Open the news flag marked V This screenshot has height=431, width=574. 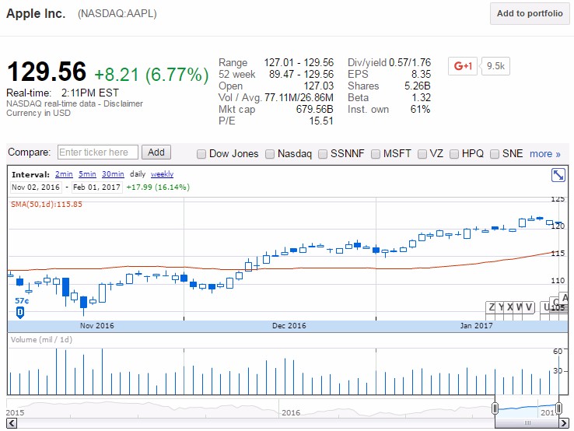[529, 307]
